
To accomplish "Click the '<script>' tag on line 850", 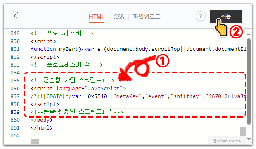I will 43,41.
